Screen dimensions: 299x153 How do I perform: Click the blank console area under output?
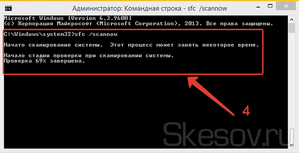click(x=95, y=111)
